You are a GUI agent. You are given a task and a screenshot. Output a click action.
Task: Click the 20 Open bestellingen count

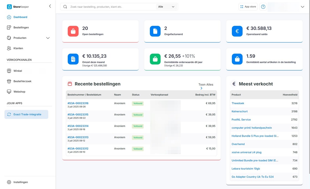tap(85, 28)
